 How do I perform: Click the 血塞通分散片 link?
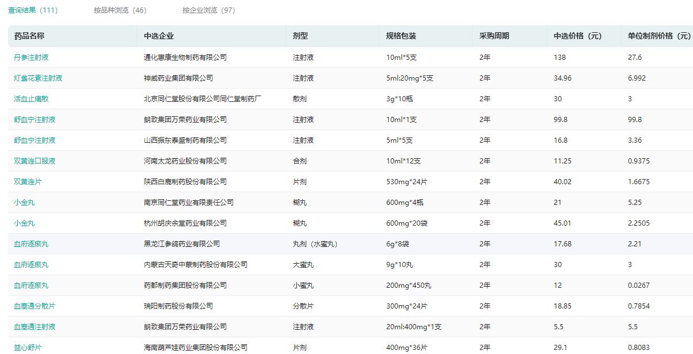tap(35, 306)
